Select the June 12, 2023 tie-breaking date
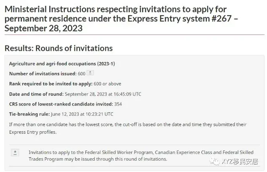The image size is (267, 172). tap(65, 114)
